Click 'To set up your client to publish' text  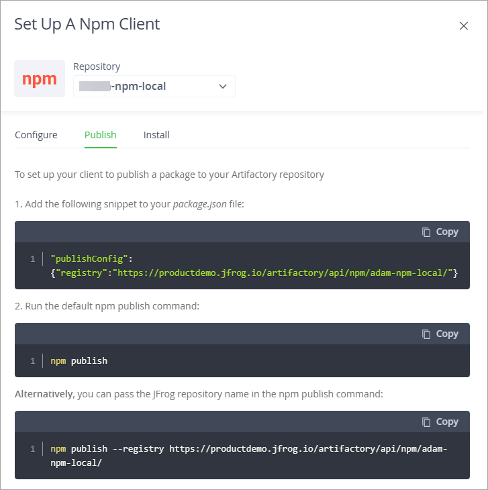tap(169, 175)
